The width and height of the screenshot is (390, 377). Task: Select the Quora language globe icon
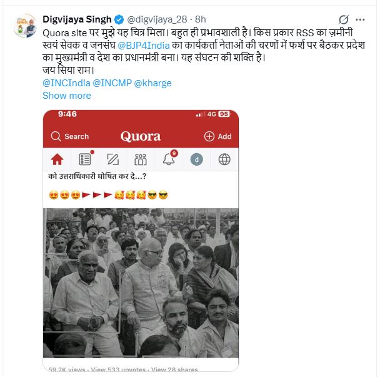click(x=224, y=159)
